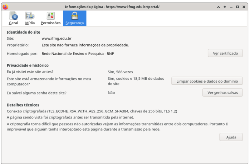Image resolution: width=250 pixels, height=166 pixels.
Task: Roll up the window with the caret icon
Action: pos(219,7)
